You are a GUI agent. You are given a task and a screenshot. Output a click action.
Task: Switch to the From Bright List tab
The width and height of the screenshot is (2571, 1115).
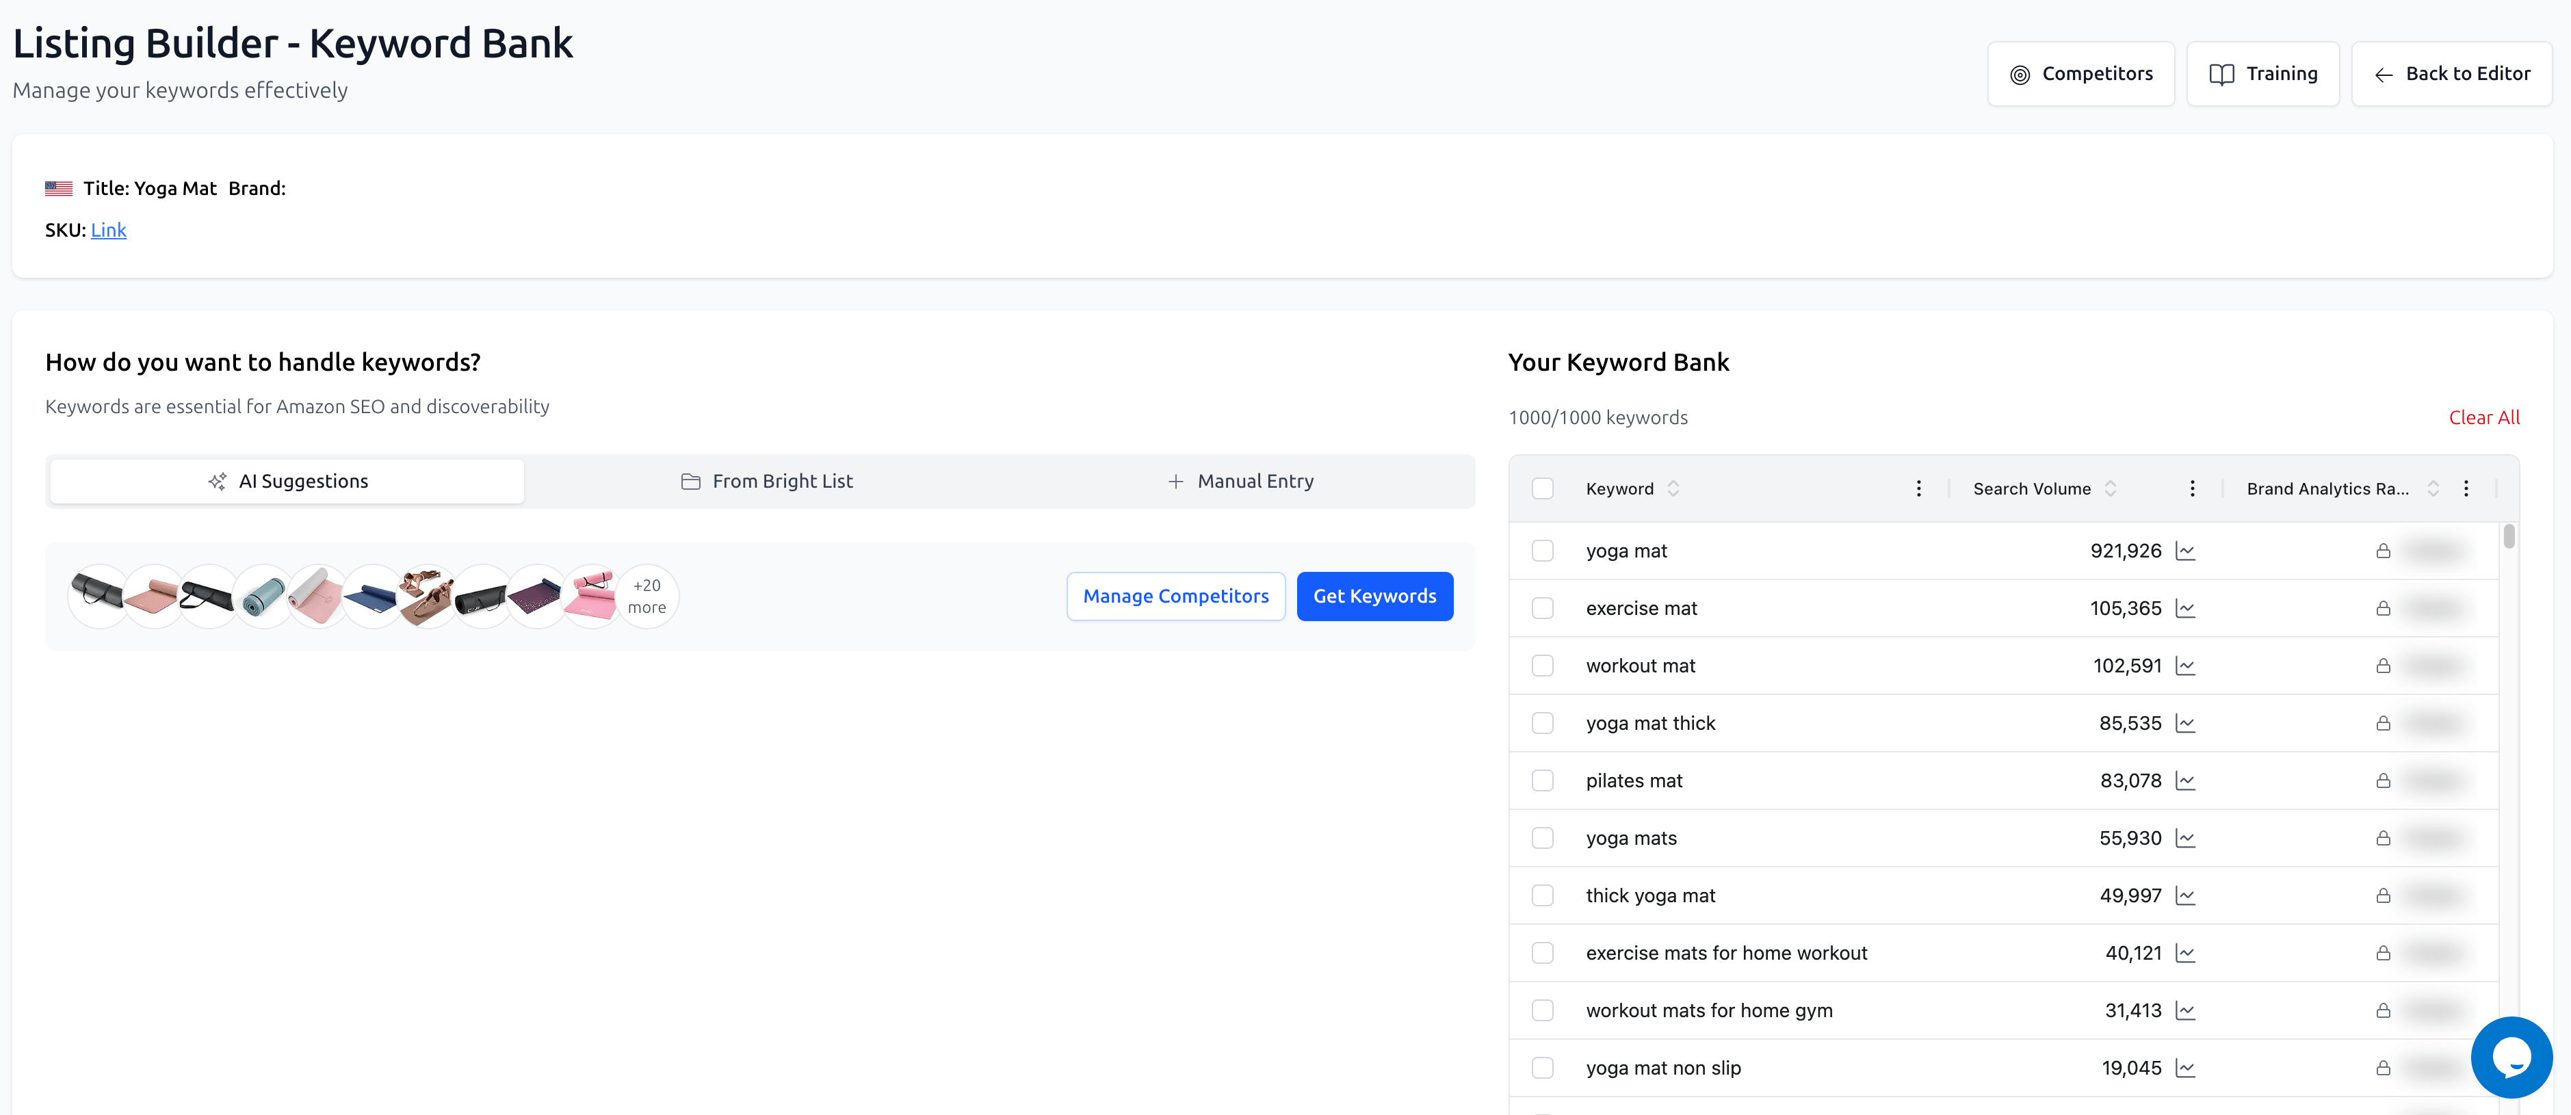[x=783, y=480]
